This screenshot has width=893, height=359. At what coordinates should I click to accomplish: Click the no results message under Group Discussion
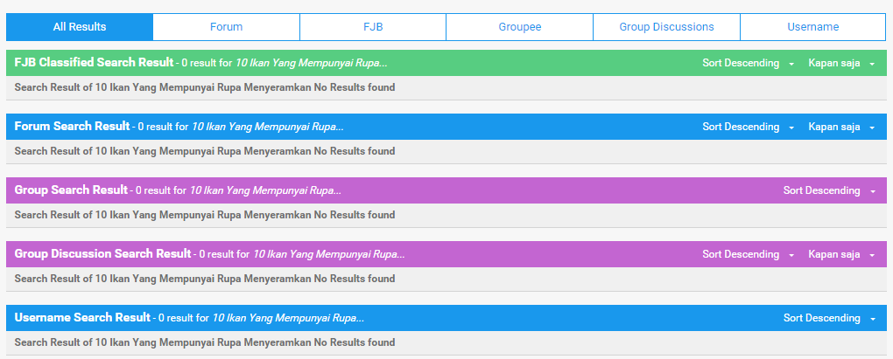pos(205,279)
